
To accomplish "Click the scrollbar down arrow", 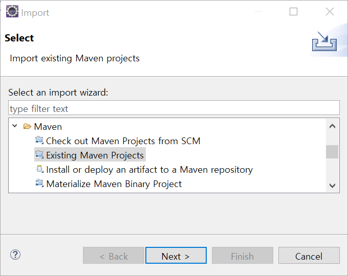I will tap(332, 186).
